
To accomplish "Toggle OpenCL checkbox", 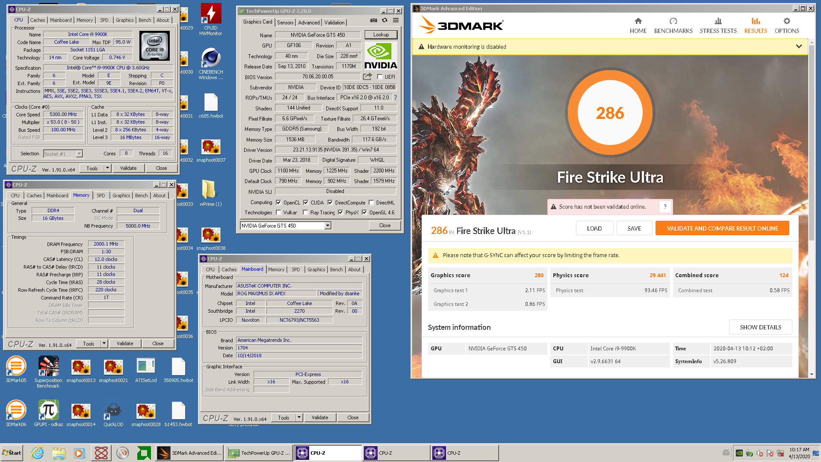I will [x=278, y=203].
